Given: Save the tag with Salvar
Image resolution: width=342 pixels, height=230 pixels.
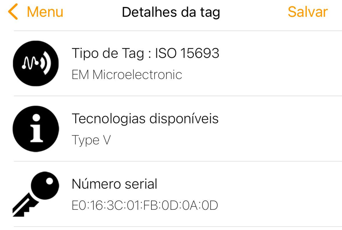Looking at the screenshot, I should click(x=307, y=12).
